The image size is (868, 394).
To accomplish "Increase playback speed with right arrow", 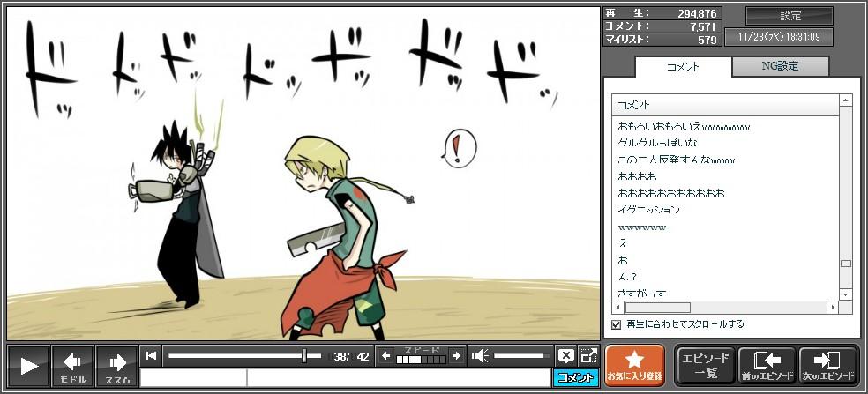I will click(x=455, y=356).
